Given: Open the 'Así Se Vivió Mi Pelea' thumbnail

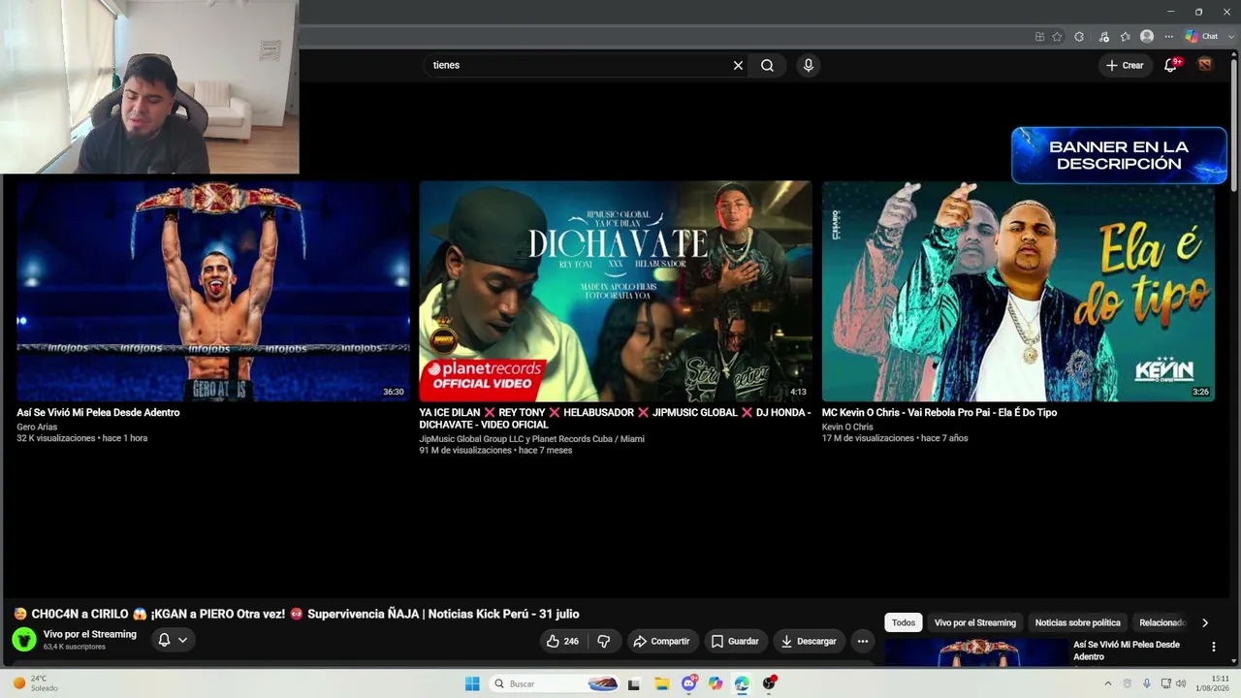Looking at the screenshot, I should 213,291.
